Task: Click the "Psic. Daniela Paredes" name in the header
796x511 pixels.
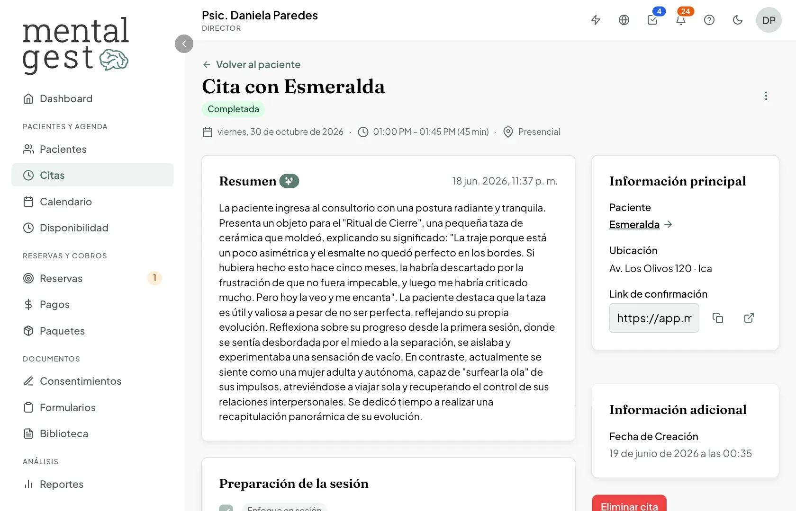Action: coord(260,15)
